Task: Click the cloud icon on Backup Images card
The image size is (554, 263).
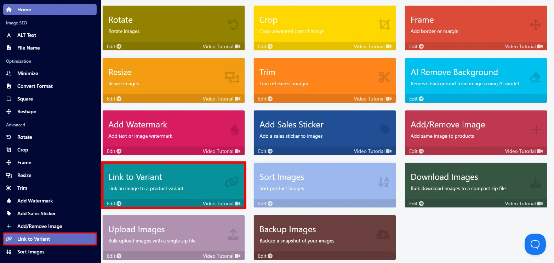Action: click(x=383, y=234)
